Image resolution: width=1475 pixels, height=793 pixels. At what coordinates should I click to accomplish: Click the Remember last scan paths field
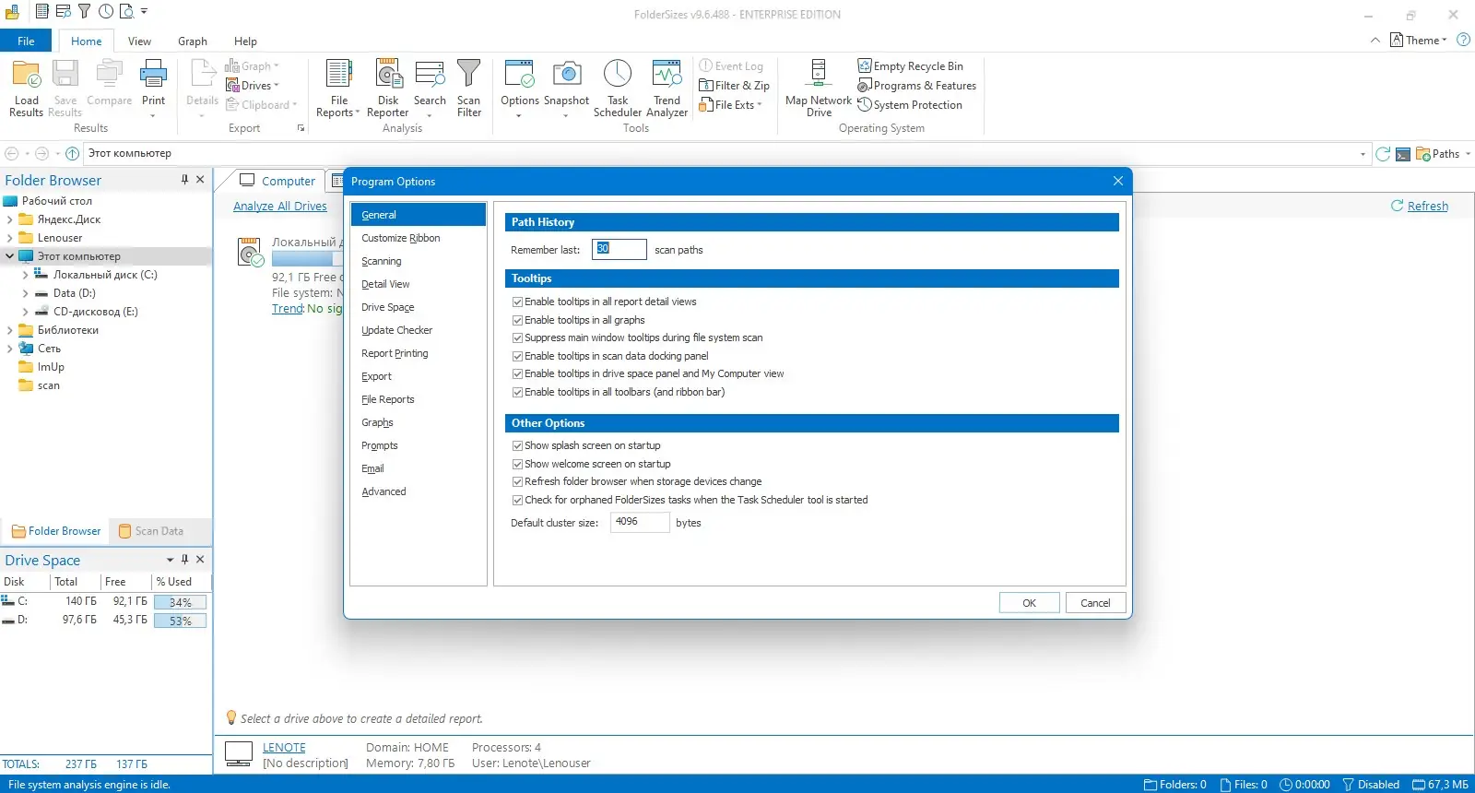point(619,249)
